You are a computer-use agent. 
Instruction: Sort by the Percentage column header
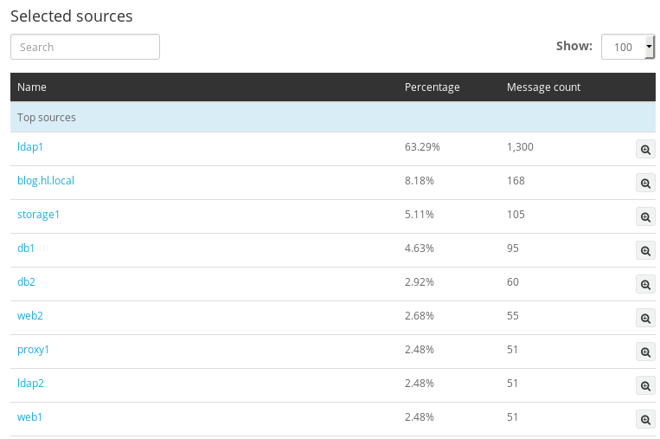pos(433,87)
